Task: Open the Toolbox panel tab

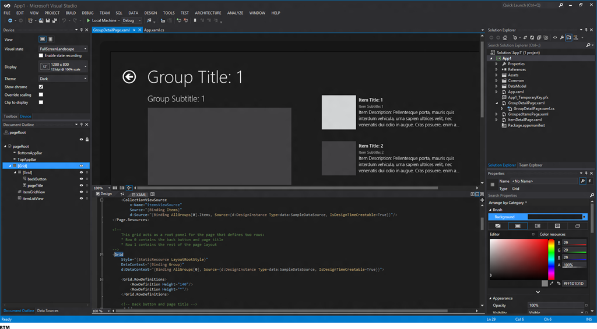Action: click(x=10, y=116)
